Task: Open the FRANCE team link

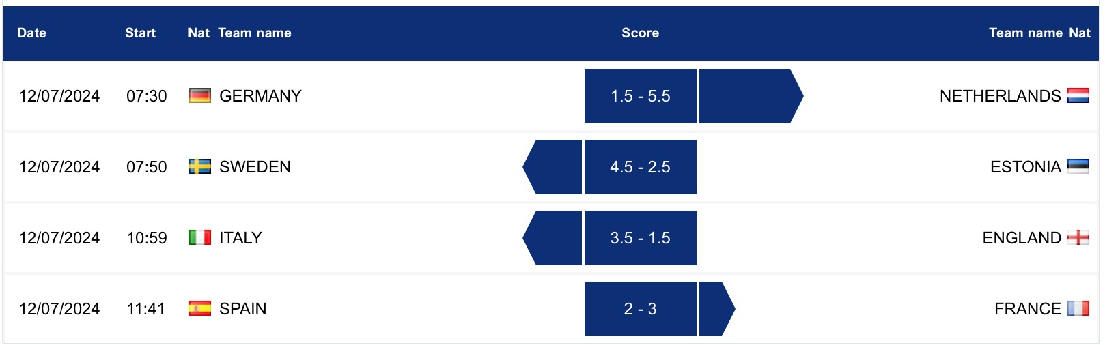Action: (x=1027, y=309)
